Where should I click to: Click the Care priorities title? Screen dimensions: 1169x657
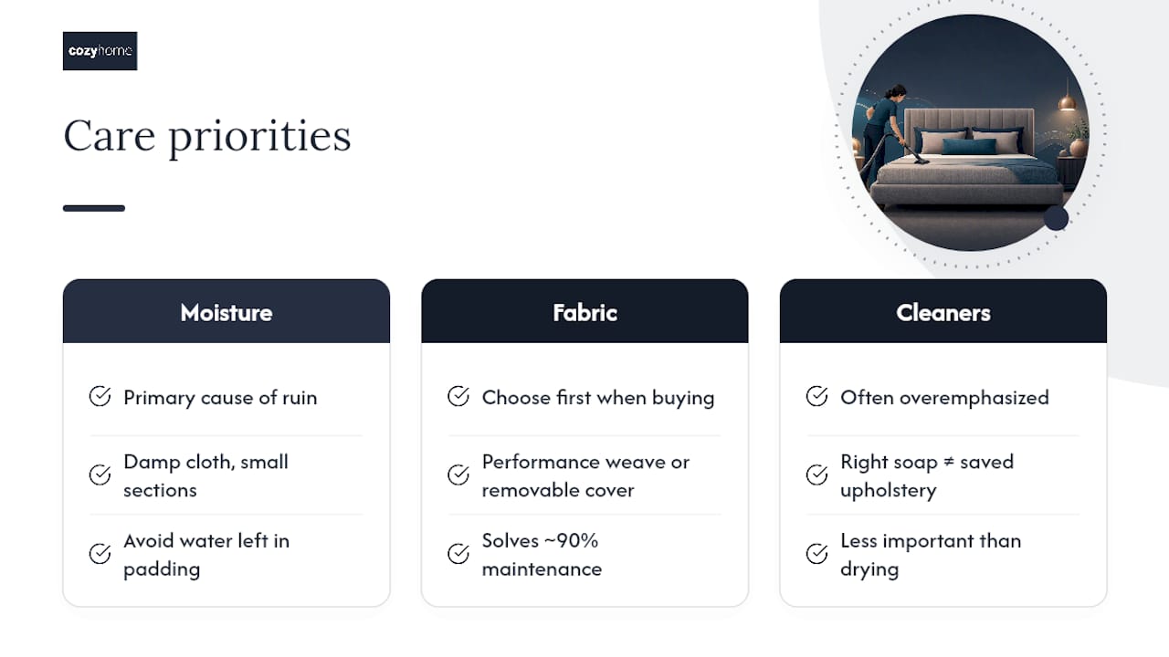(x=207, y=137)
